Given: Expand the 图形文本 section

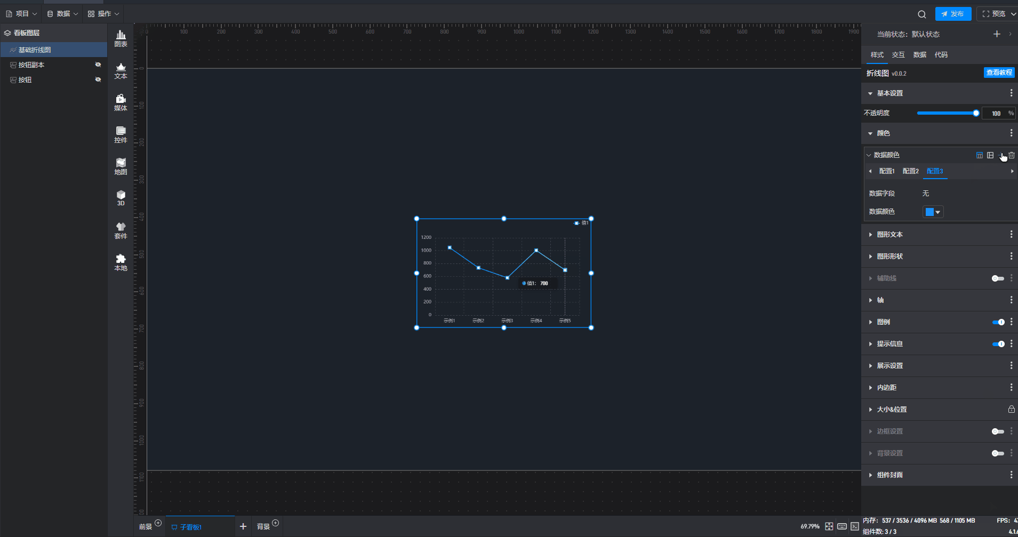Looking at the screenshot, I should 889,235.
